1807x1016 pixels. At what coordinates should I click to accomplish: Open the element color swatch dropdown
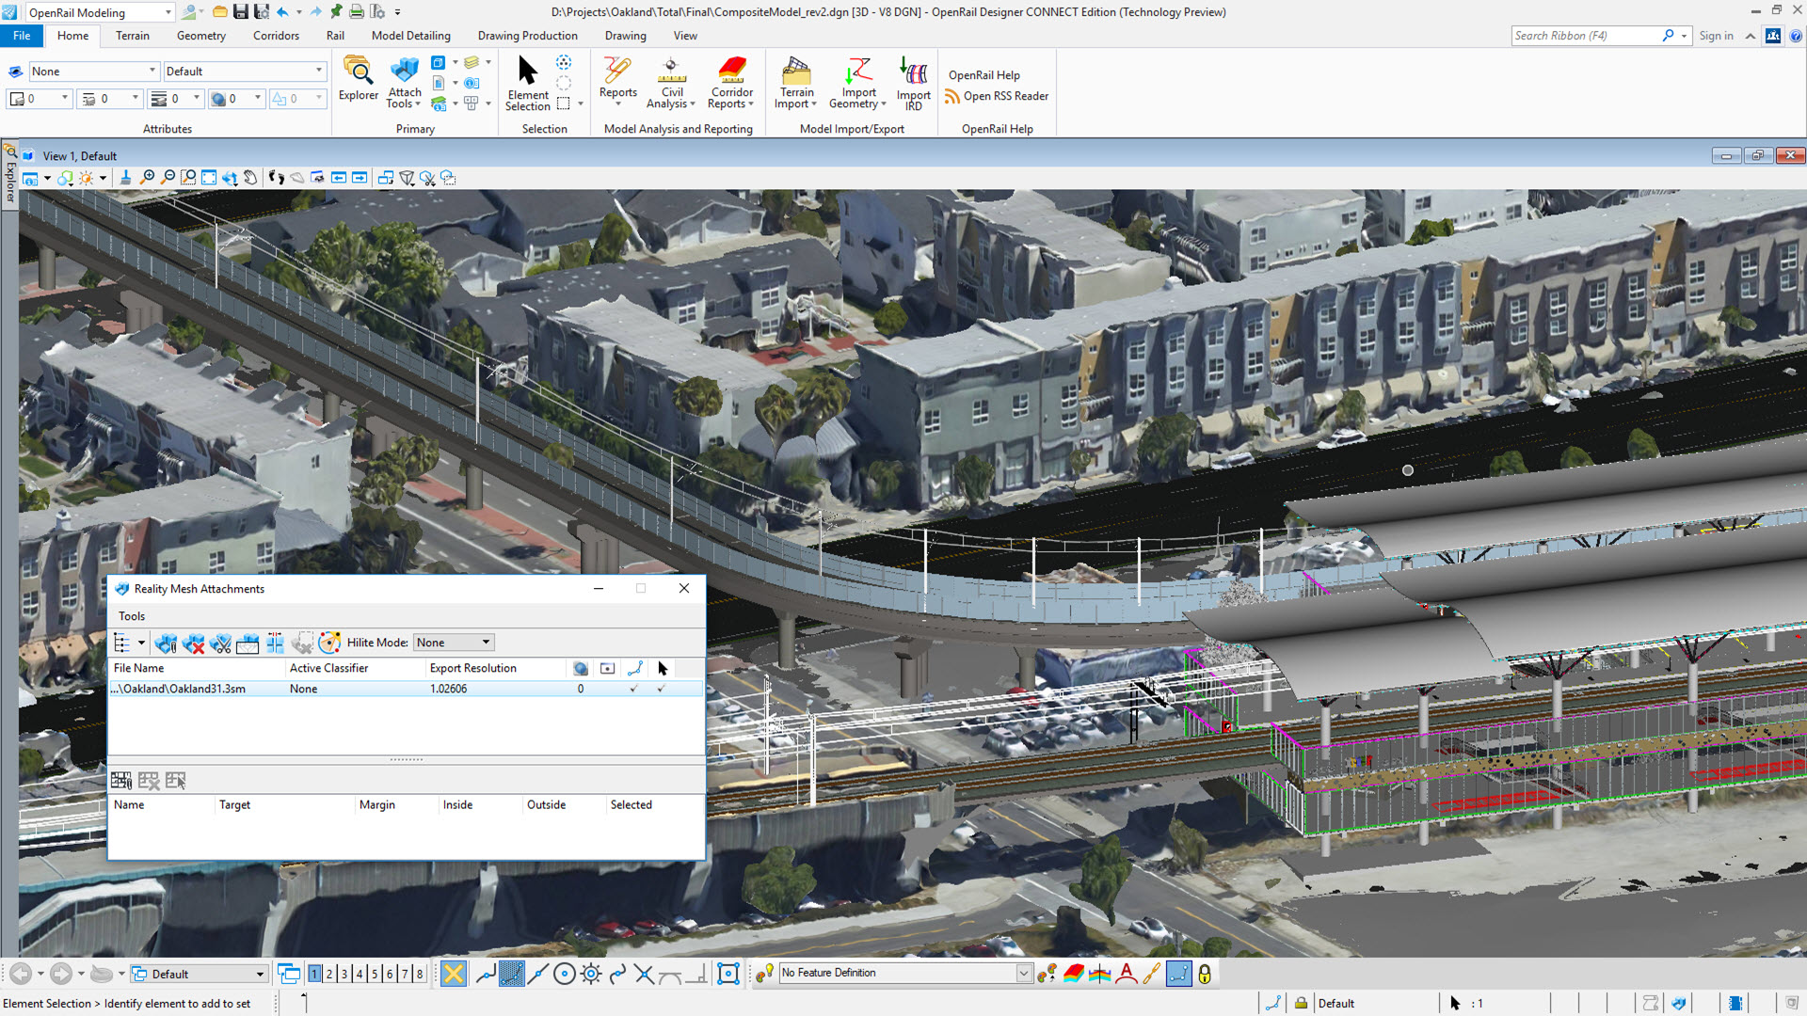pyautogui.click(x=64, y=99)
